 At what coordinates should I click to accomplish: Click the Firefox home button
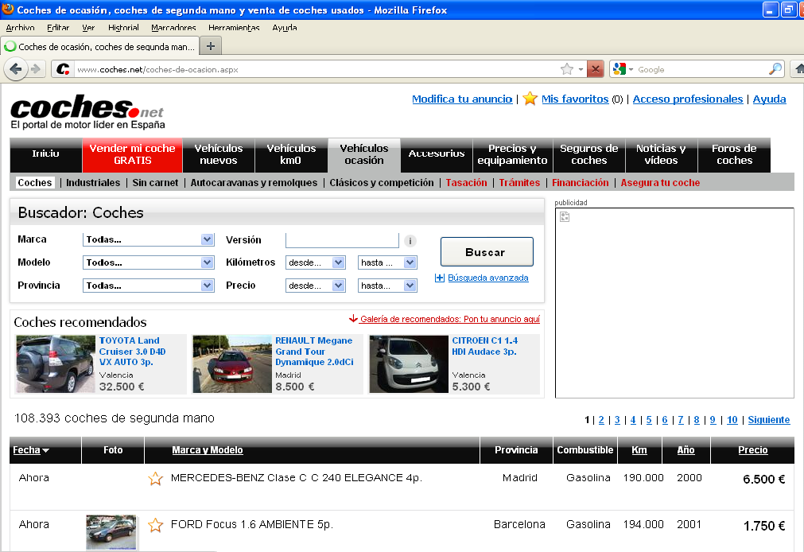pyautogui.click(x=799, y=68)
